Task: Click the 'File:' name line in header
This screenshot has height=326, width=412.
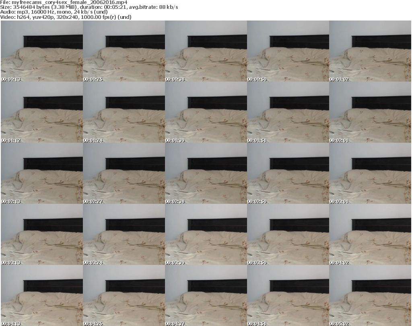Action: pos(64,2)
